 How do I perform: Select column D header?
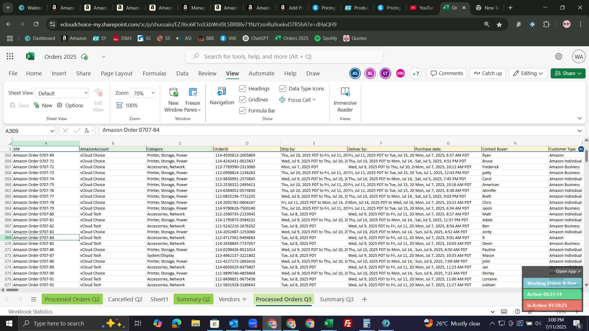247,143
